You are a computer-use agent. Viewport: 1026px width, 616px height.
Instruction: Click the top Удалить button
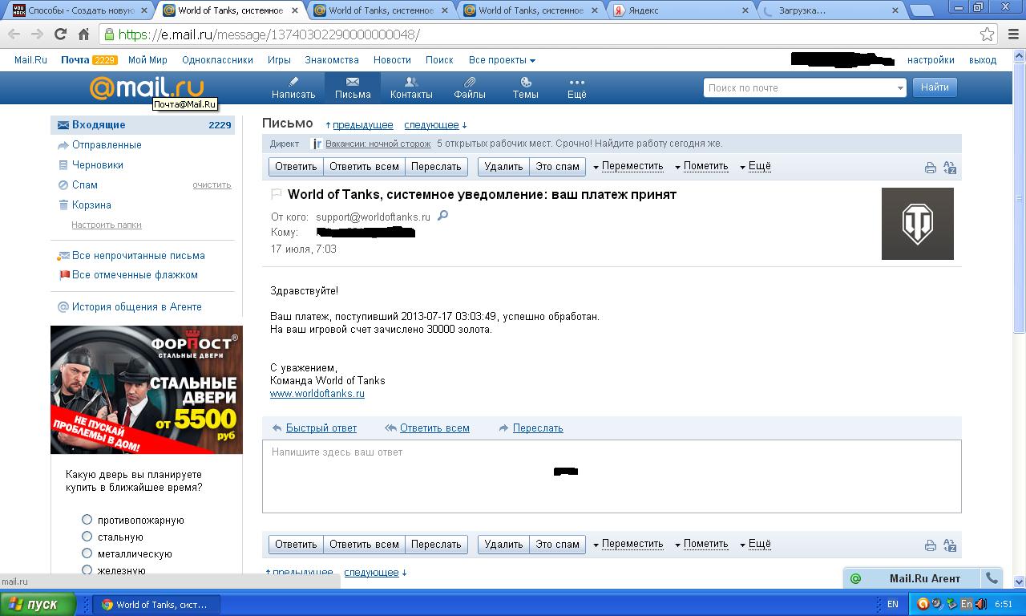503,167
